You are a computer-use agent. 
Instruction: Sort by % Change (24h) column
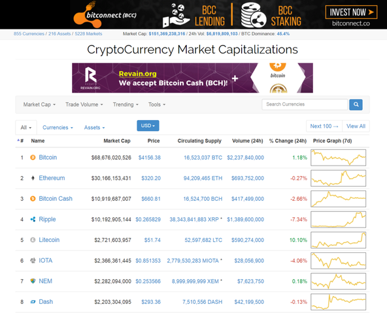(288, 141)
